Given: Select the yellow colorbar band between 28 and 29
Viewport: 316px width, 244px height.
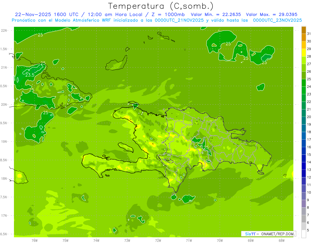Looking at the screenshot, I should tap(304, 53).
